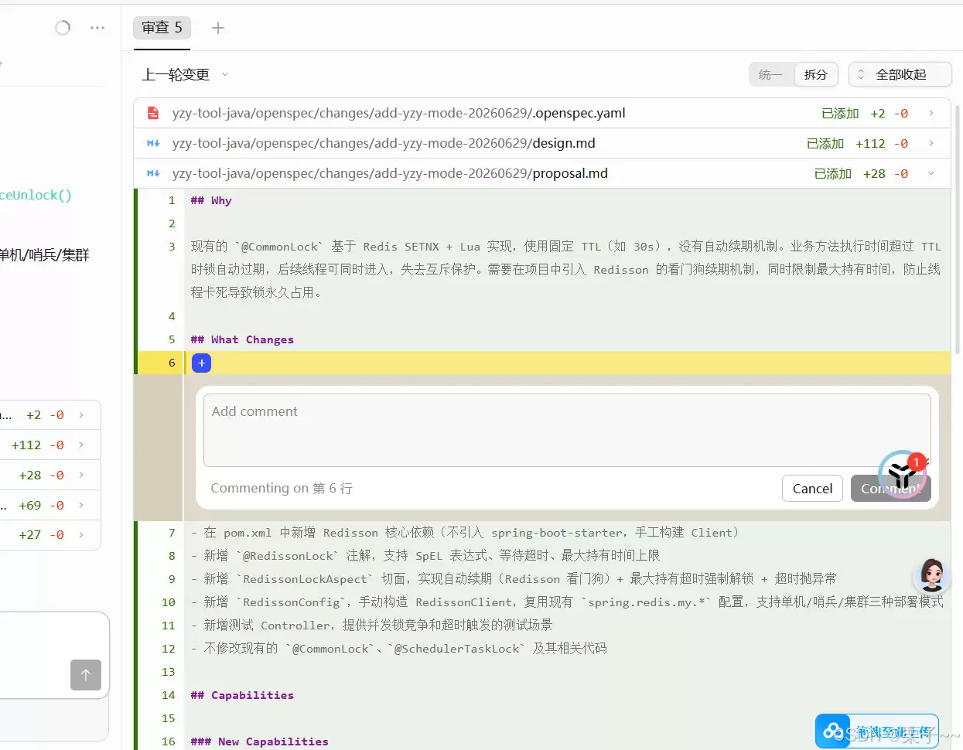
Task: Click the +2 count on .openspec.yaml row
Action: (877, 113)
